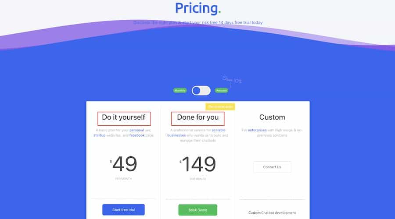This screenshot has height=219, width=395.
Task: Click the green Book Demo button
Action: point(198,210)
